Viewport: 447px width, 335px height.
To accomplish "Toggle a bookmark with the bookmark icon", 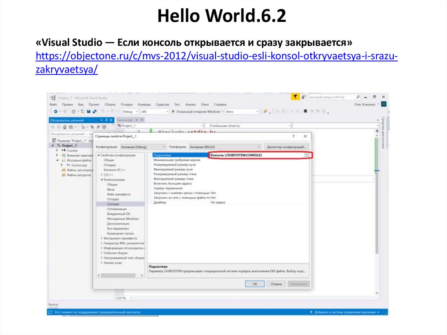I will [305, 111].
